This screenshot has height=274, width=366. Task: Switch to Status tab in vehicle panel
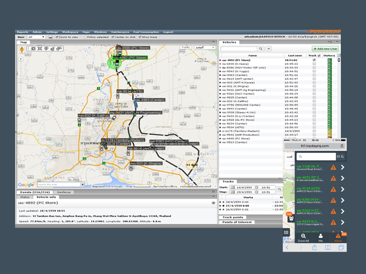click(25, 197)
